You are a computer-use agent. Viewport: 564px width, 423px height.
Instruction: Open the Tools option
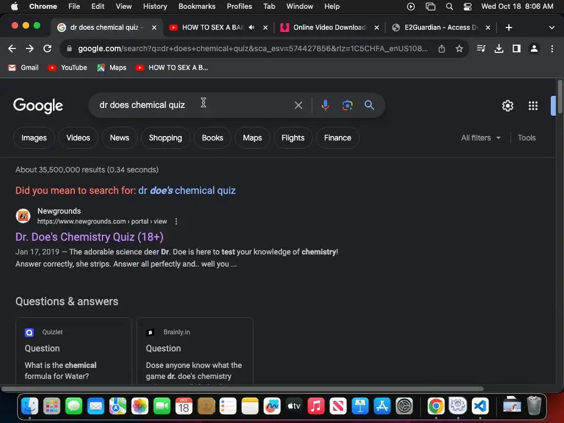coord(527,138)
